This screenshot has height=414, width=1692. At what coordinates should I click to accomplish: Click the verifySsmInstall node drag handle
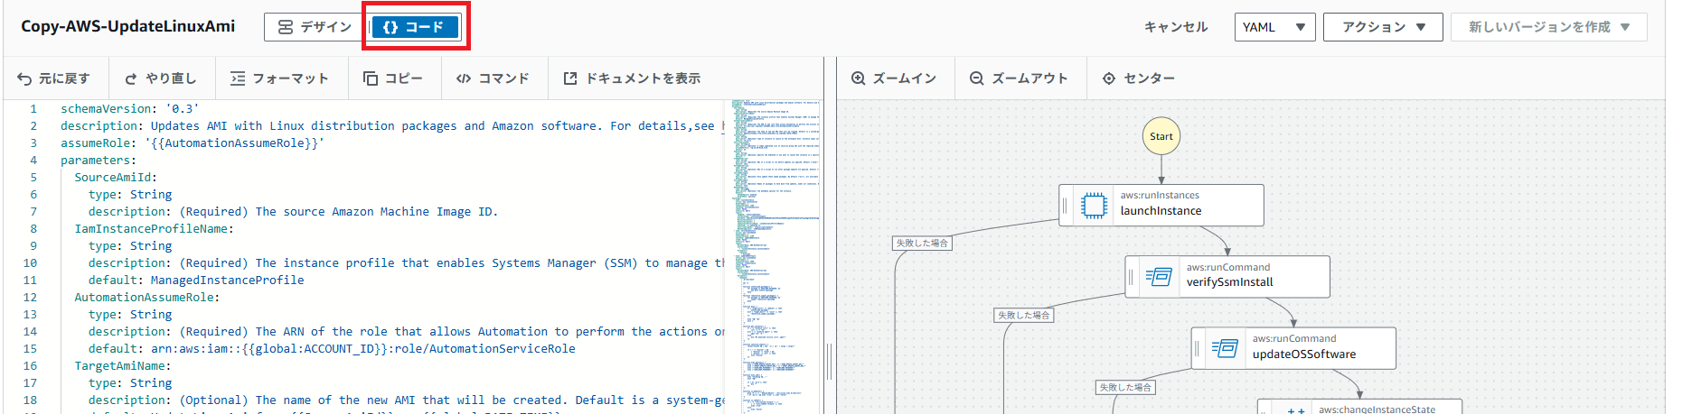coord(1131,277)
